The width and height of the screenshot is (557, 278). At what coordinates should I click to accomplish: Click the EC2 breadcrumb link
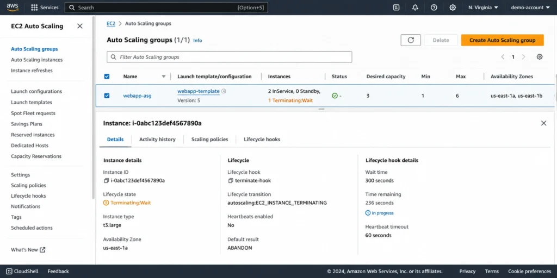pos(111,23)
